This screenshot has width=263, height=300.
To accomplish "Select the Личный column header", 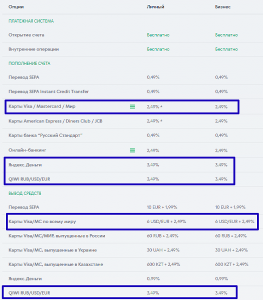I will [155, 7].
